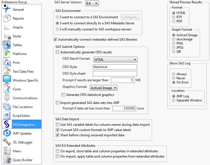
Task: Open the Windows Specific monitor icon
Action: pyautogui.click(x=7, y=80)
